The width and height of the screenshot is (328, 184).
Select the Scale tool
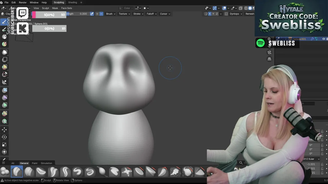pyautogui.click(x=4, y=144)
